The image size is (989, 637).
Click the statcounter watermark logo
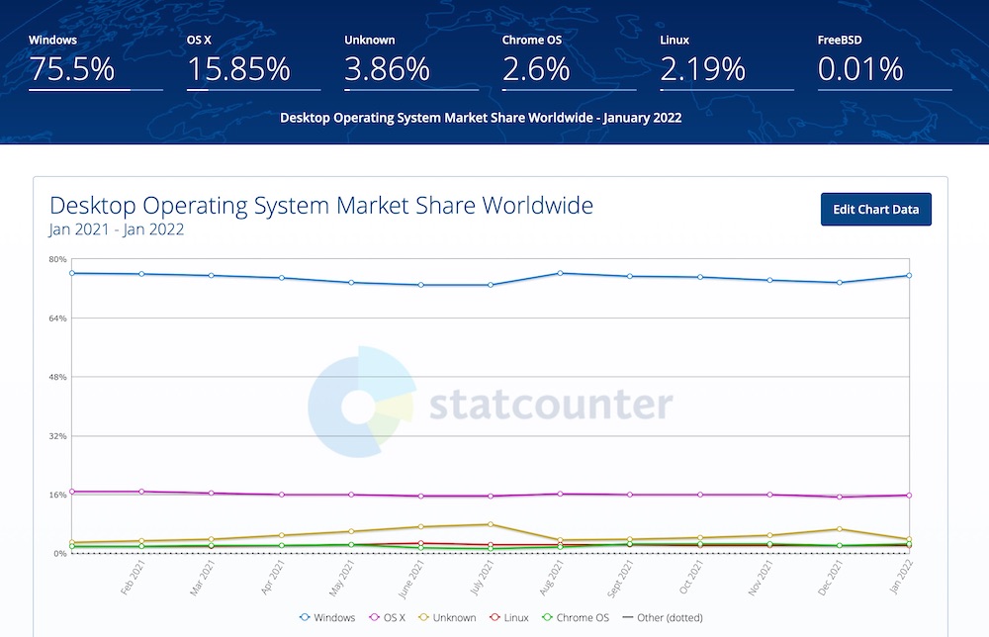point(491,402)
